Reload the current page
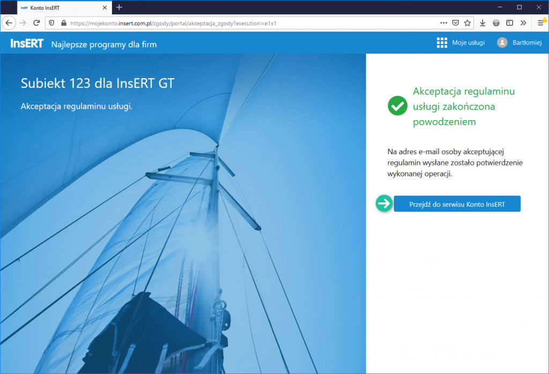Screen dimensions: 549x374 (x=36, y=23)
